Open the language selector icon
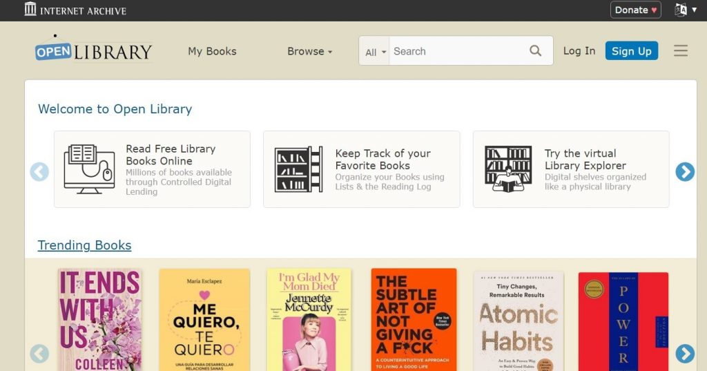This screenshot has height=371, width=707. tap(681, 10)
